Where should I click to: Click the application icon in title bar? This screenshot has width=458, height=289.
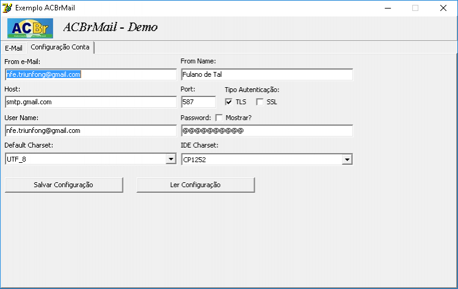tap(7, 8)
